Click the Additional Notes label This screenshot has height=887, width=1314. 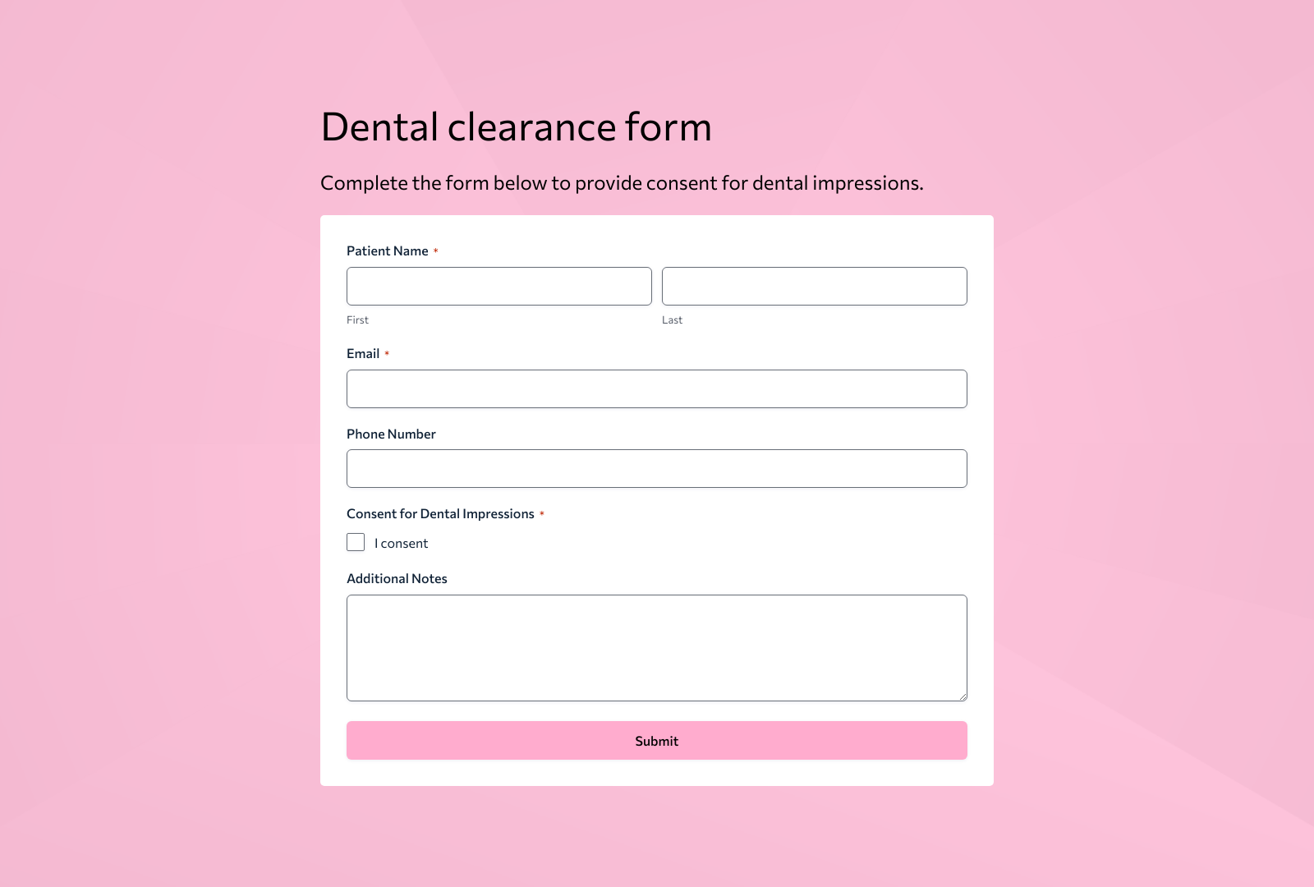click(x=397, y=578)
